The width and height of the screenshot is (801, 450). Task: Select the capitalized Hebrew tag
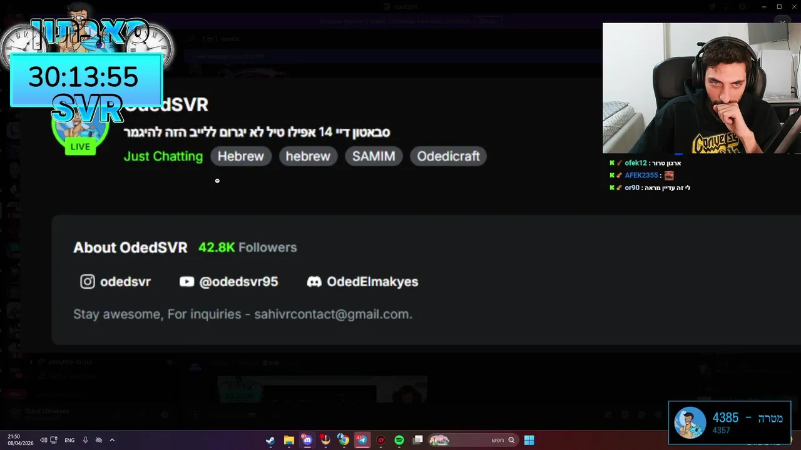(x=241, y=156)
